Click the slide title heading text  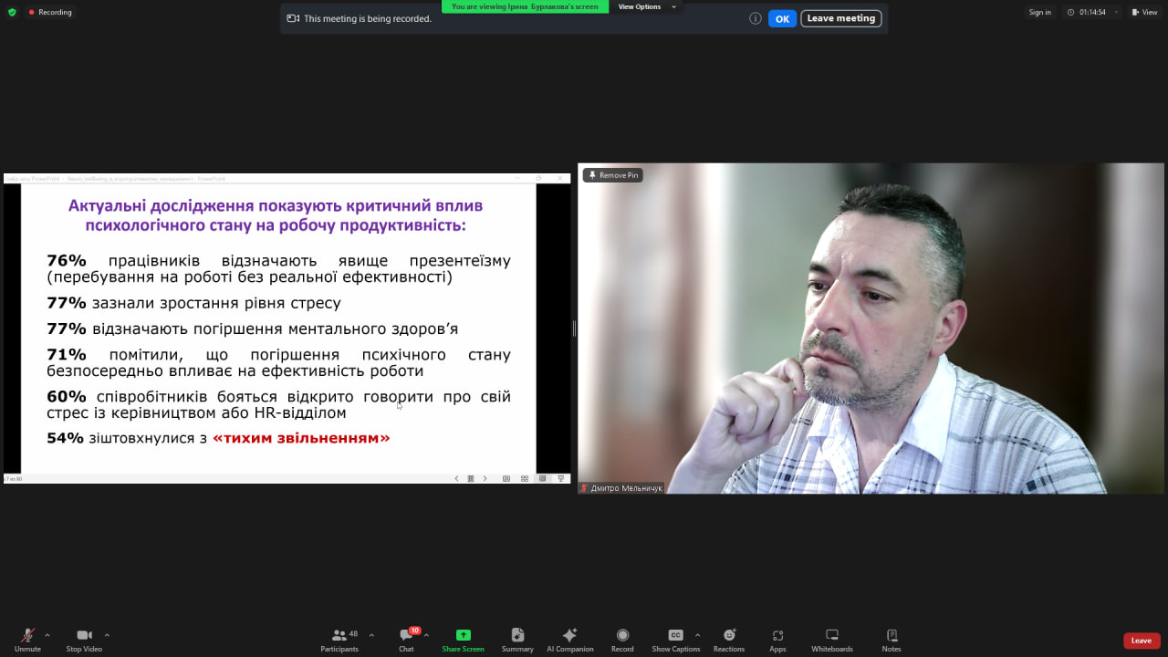pos(276,215)
